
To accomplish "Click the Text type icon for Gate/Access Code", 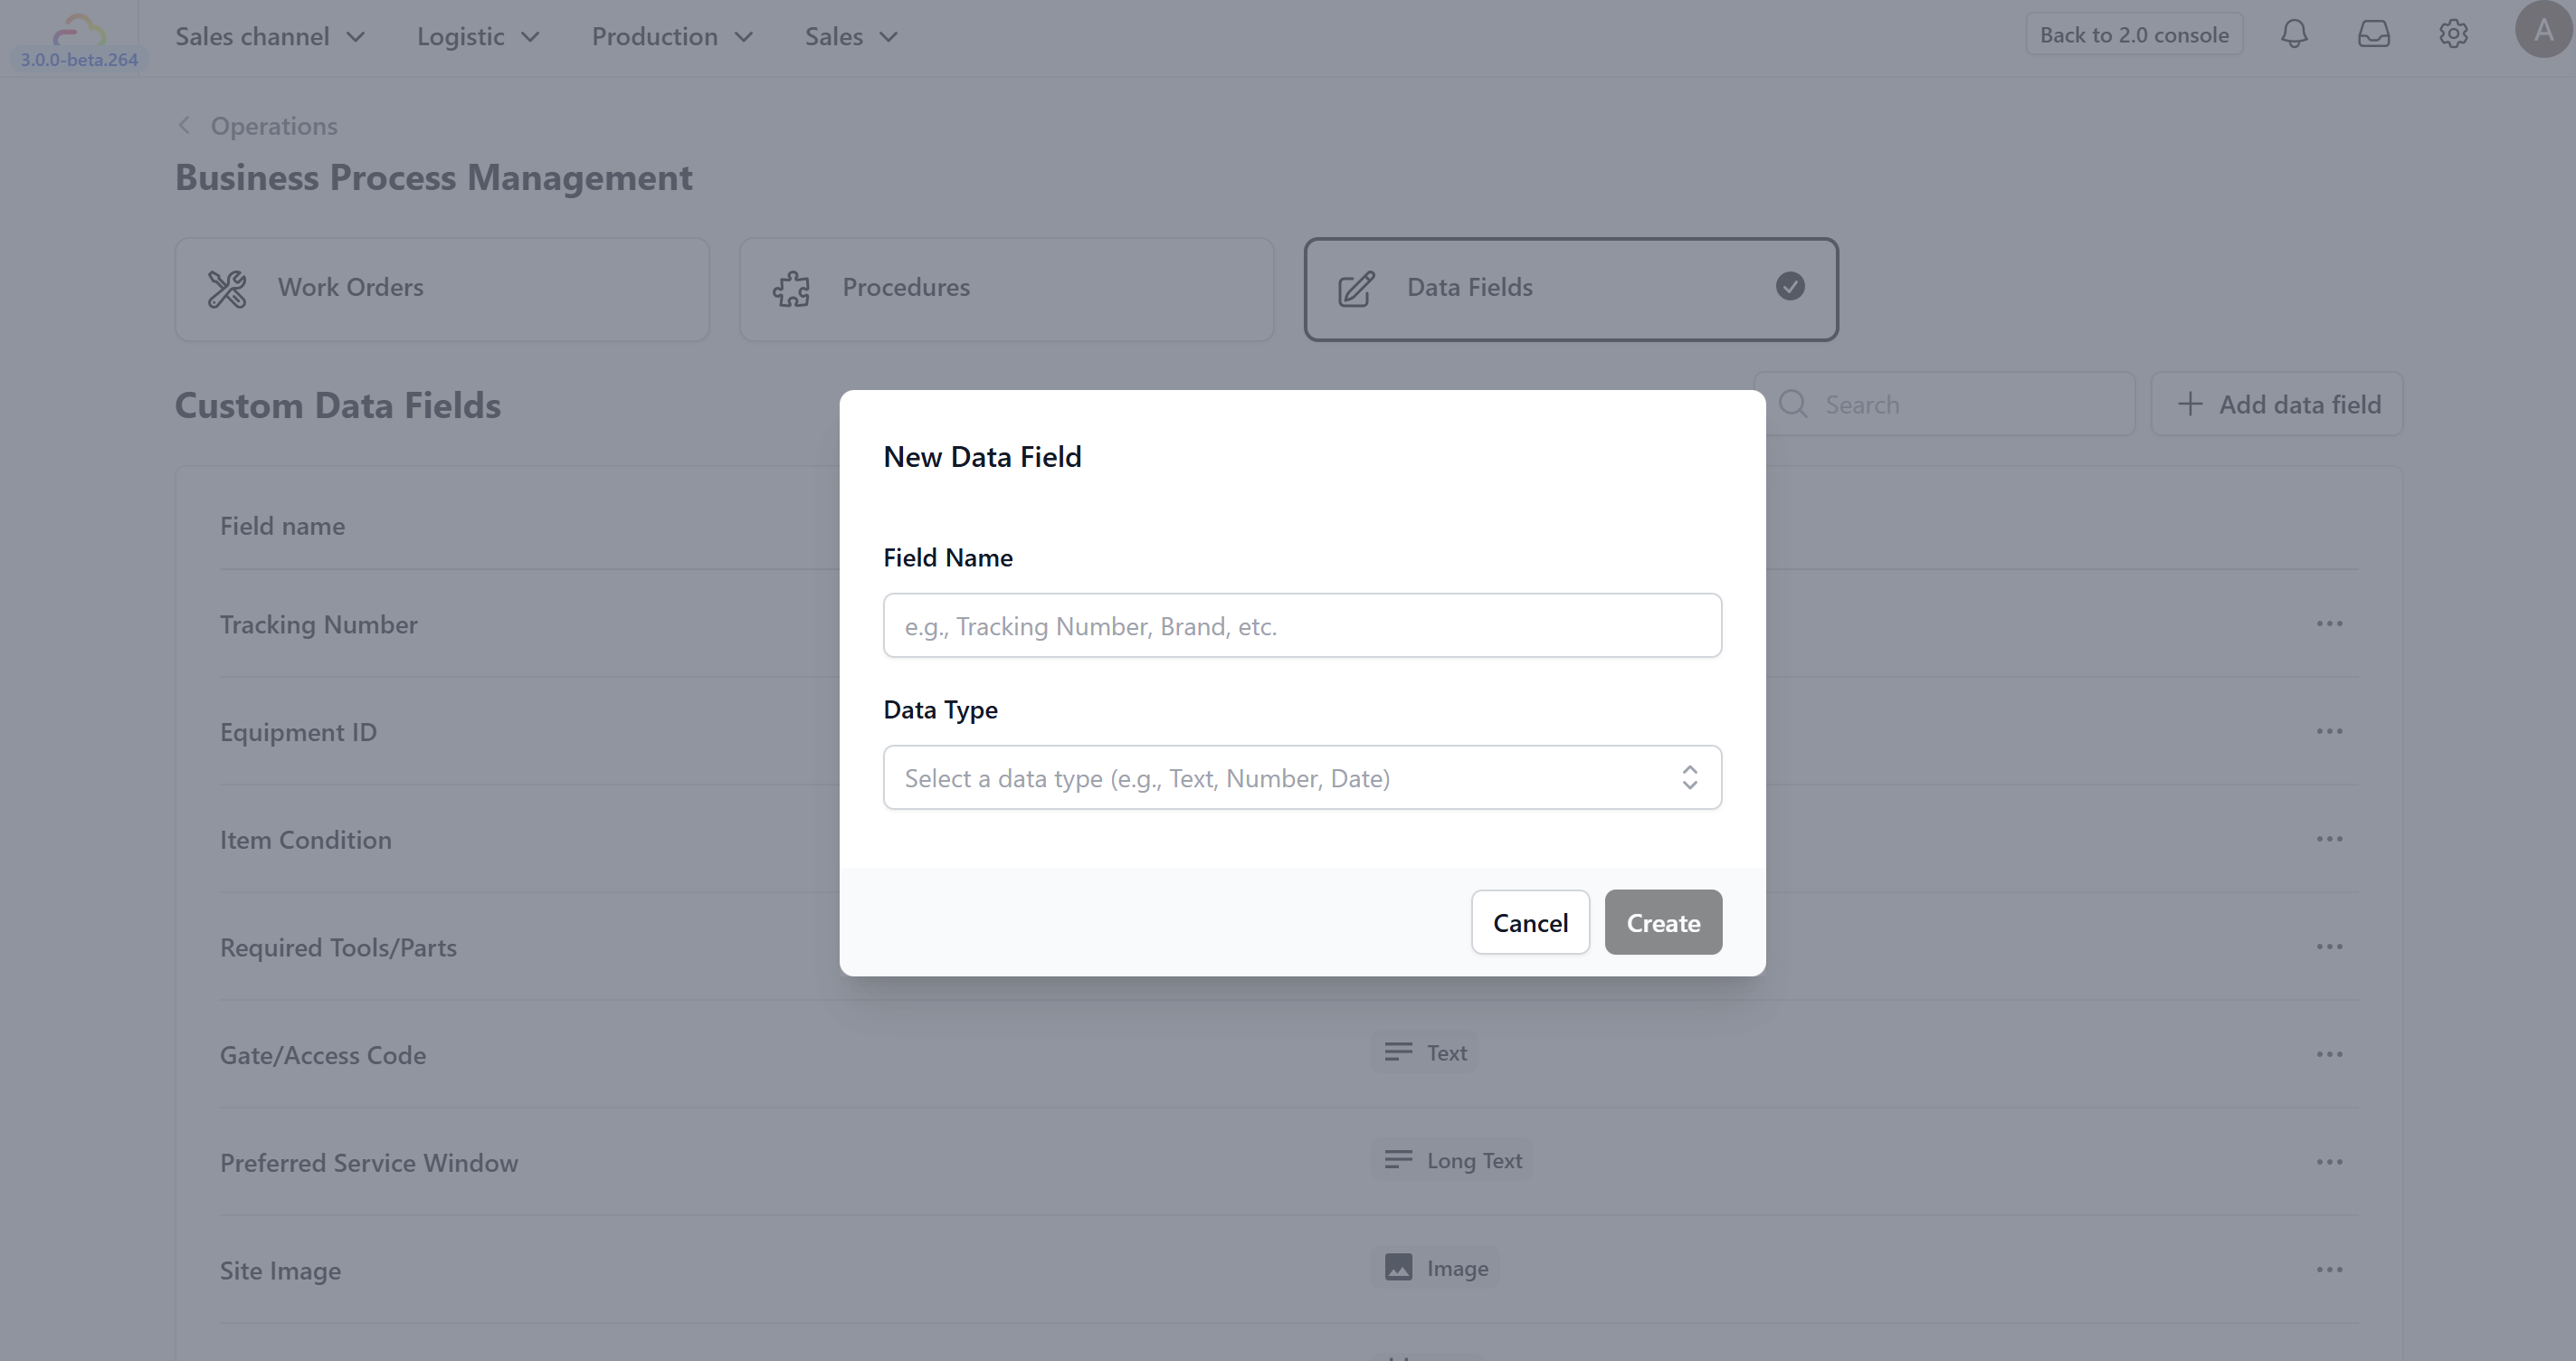I will [1398, 1051].
